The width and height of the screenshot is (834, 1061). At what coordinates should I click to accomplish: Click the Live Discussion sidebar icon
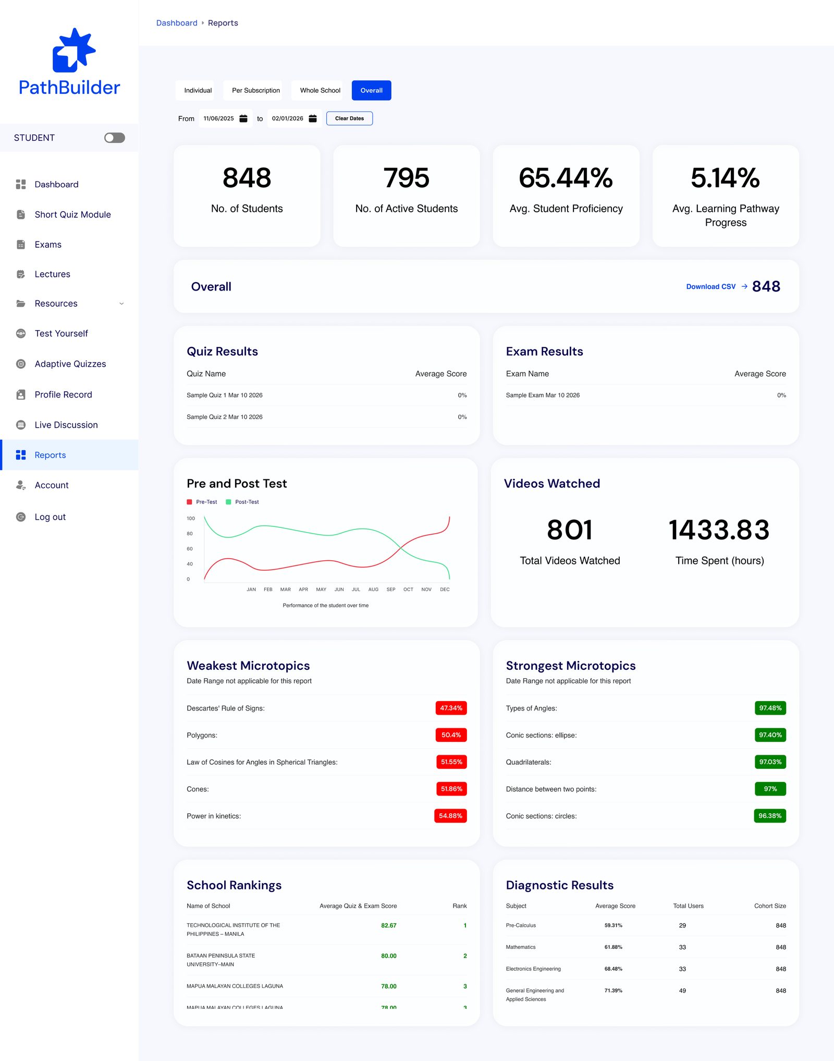tap(21, 425)
